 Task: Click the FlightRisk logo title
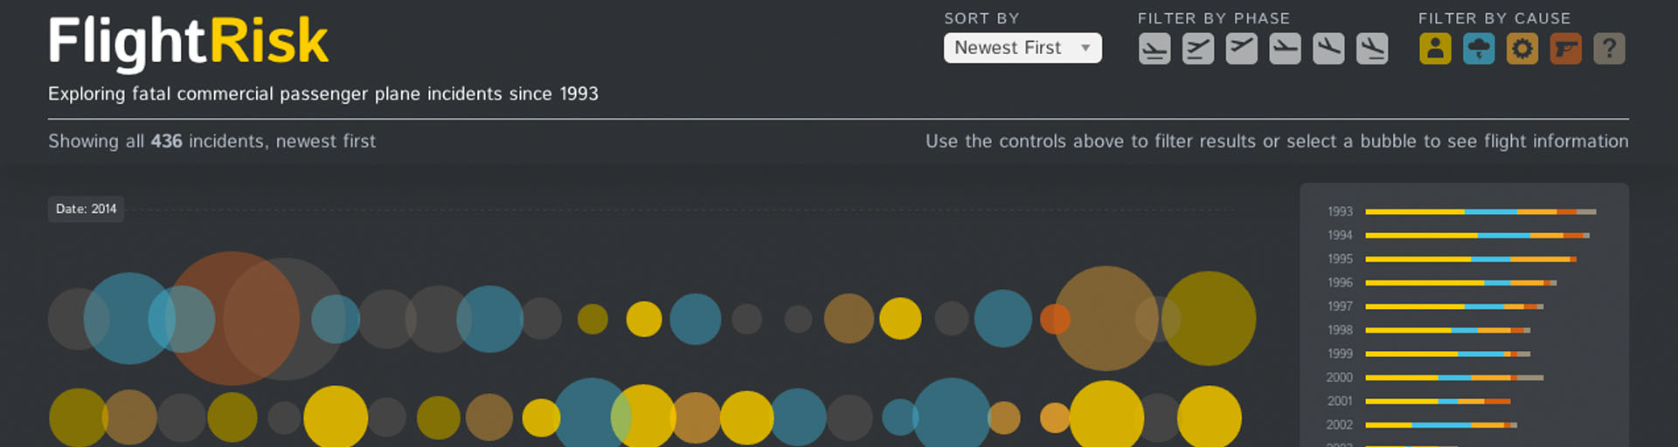tap(188, 42)
